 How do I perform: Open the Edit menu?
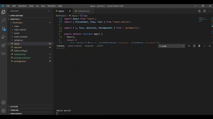point(14,6)
